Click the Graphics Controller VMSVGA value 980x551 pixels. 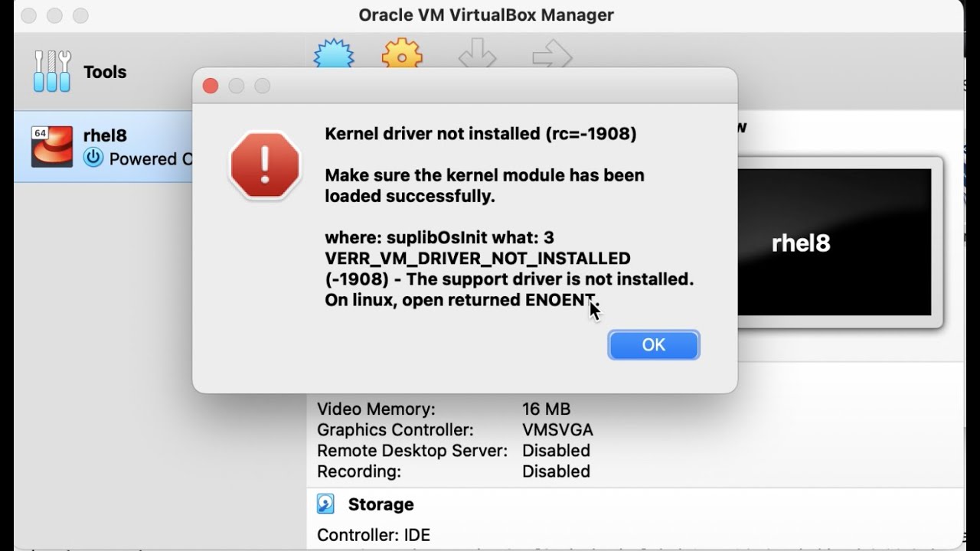557,430
